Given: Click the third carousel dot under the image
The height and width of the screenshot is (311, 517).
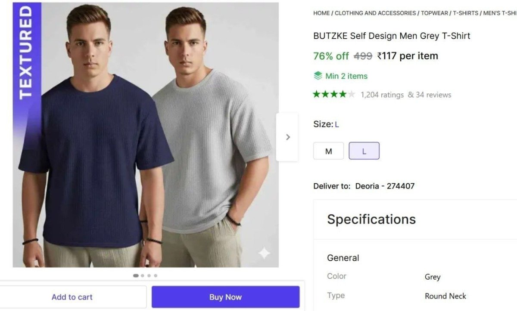Looking at the screenshot, I should (x=149, y=276).
